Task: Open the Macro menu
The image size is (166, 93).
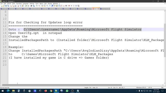Action: 41,4
